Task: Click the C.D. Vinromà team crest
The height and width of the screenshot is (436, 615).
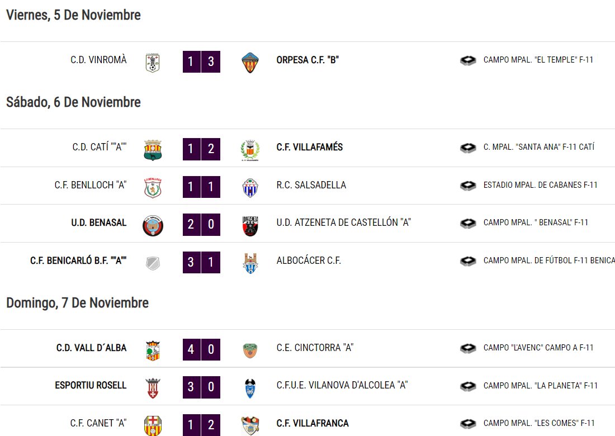Action: pos(153,63)
